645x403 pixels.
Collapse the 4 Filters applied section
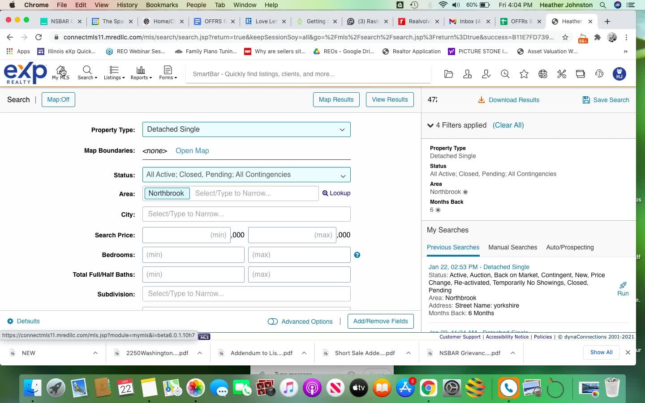click(430, 125)
